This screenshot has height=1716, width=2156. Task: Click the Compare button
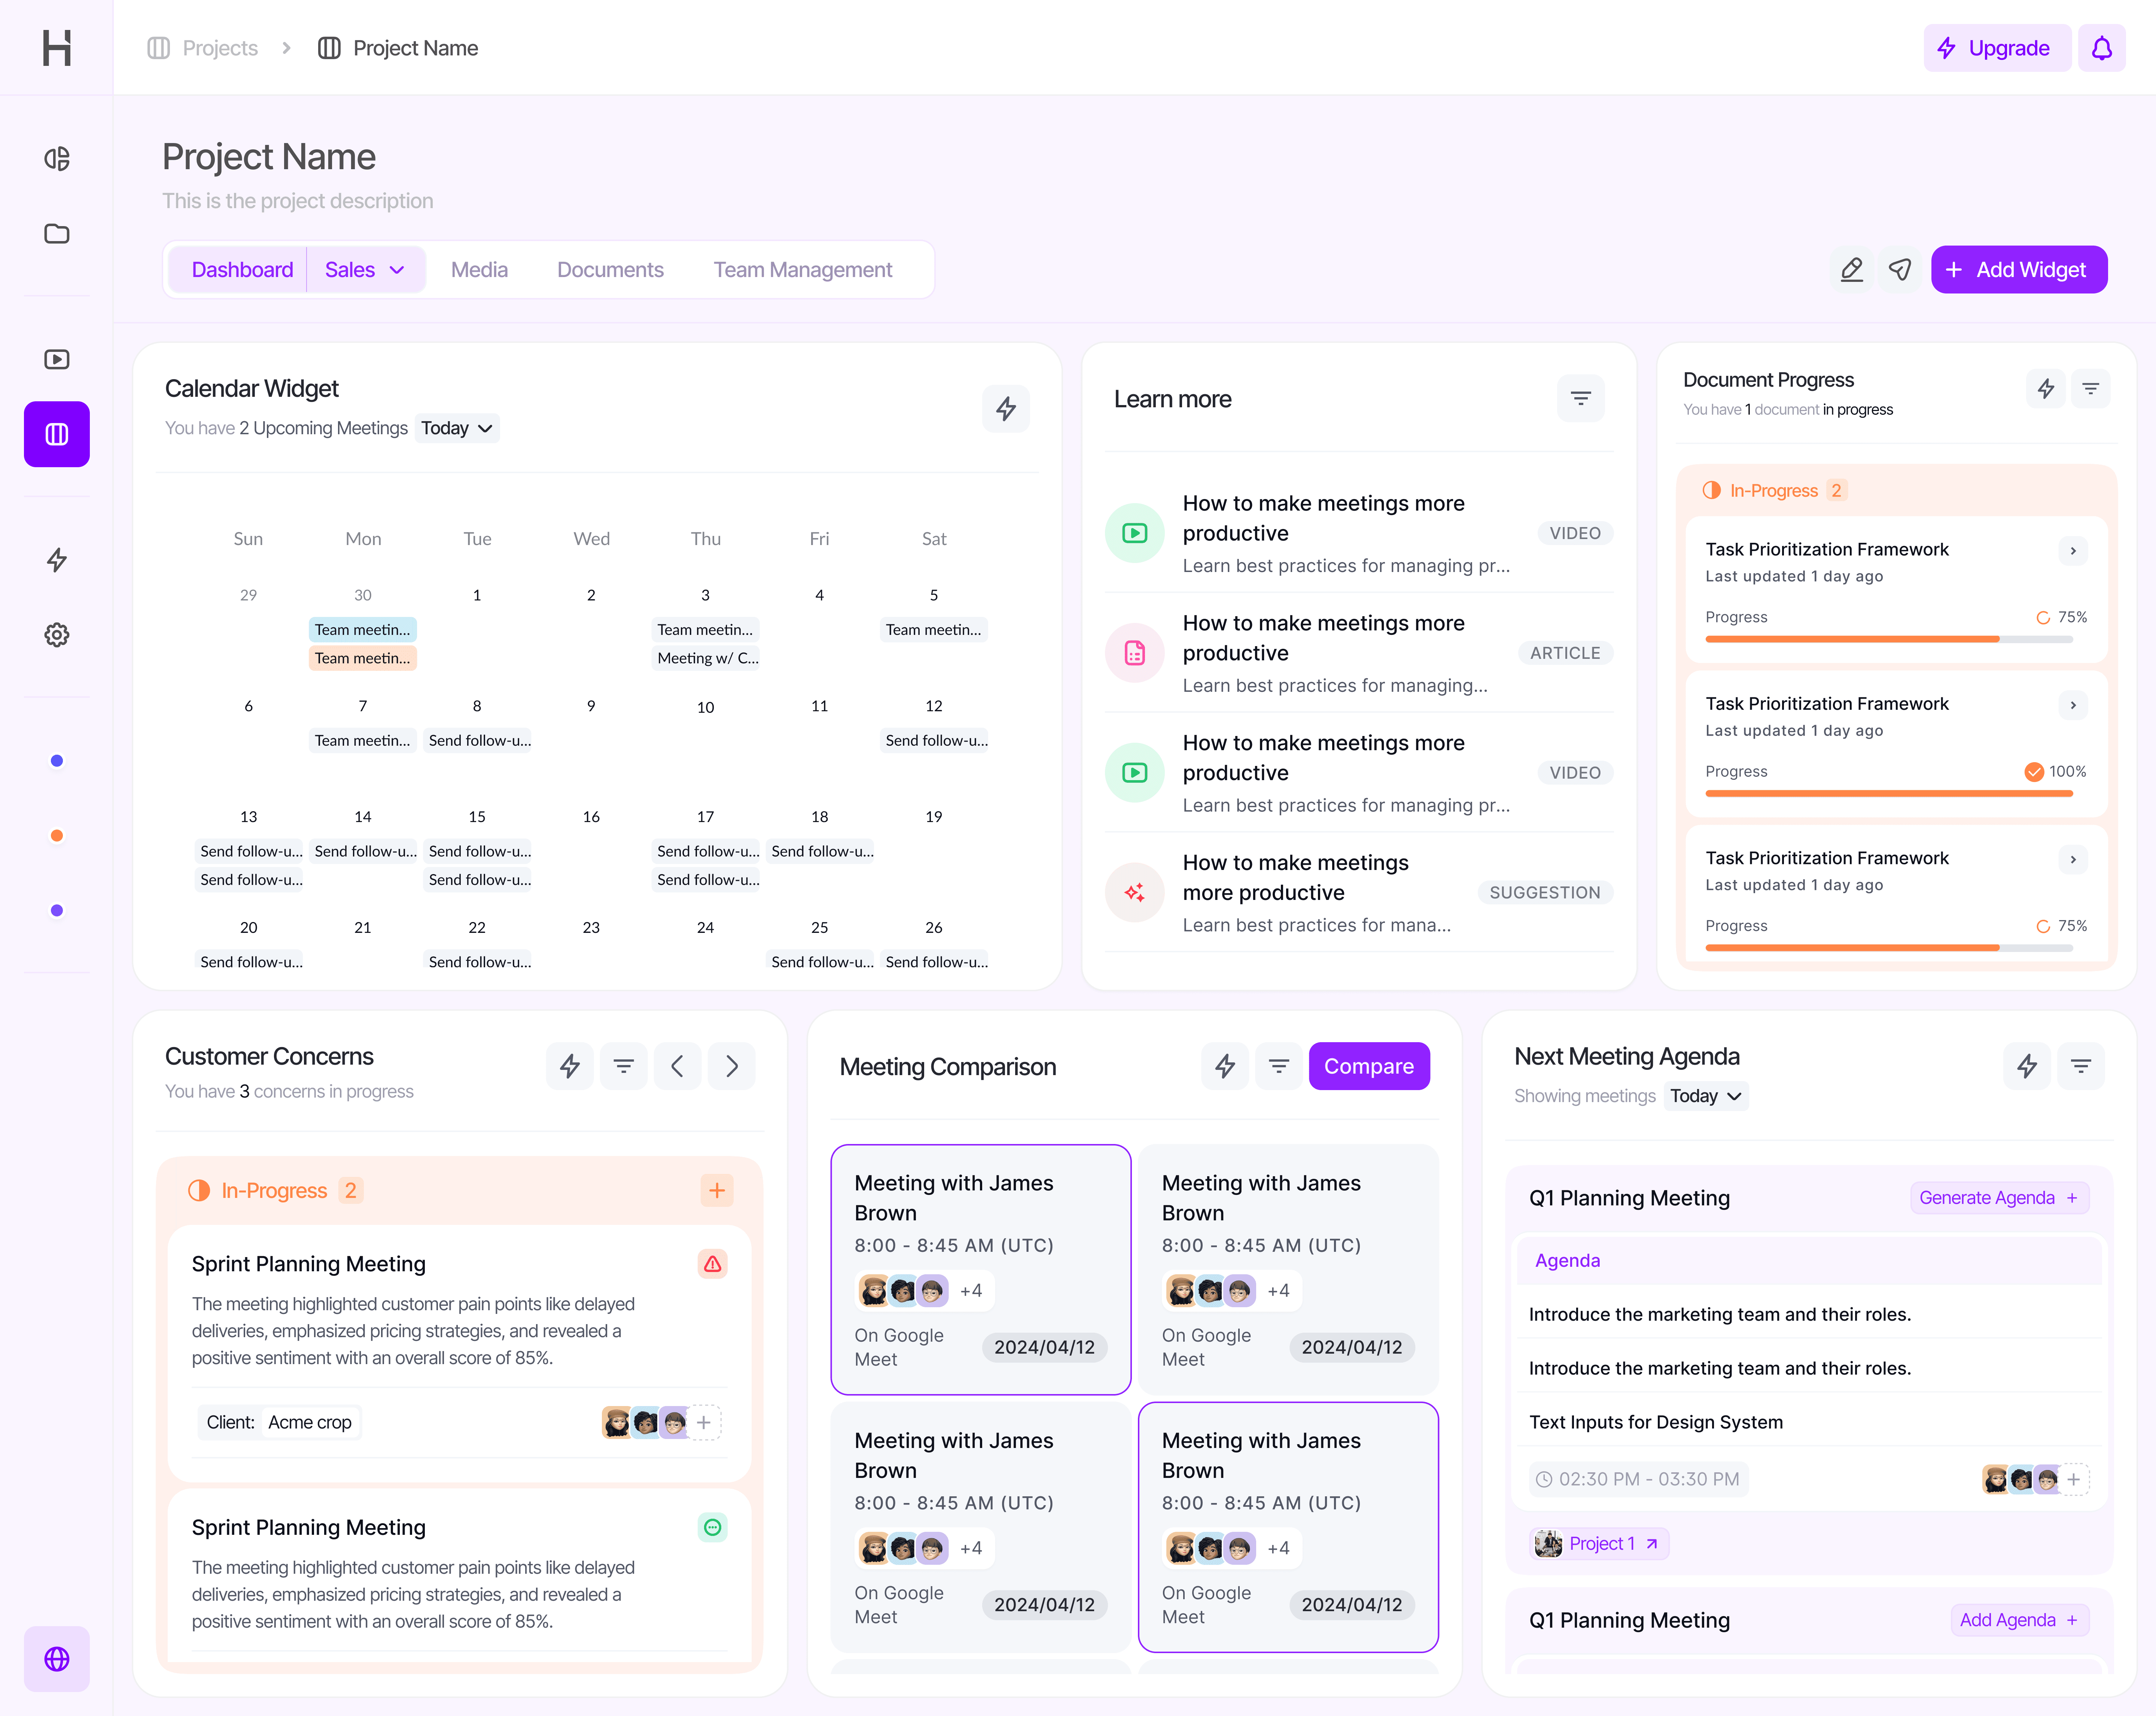(1368, 1066)
